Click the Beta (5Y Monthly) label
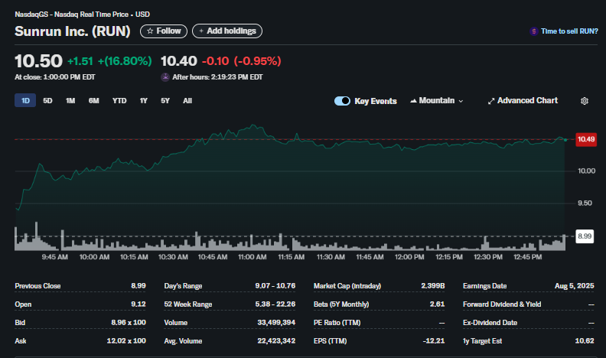The width and height of the screenshot is (606, 358). pos(341,304)
